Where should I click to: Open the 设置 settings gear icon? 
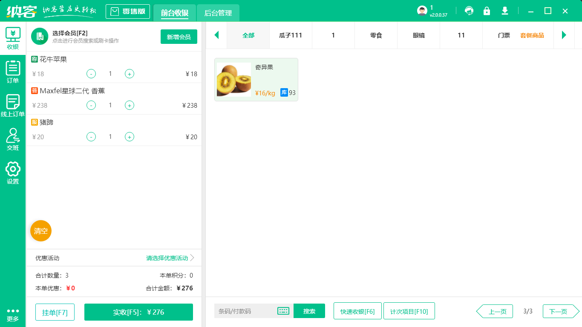(x=13, y=172)
